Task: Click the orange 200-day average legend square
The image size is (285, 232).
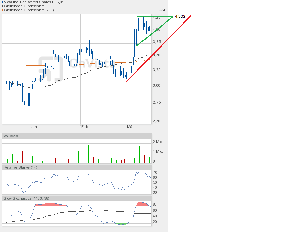Action: click(x=2, y=10)
